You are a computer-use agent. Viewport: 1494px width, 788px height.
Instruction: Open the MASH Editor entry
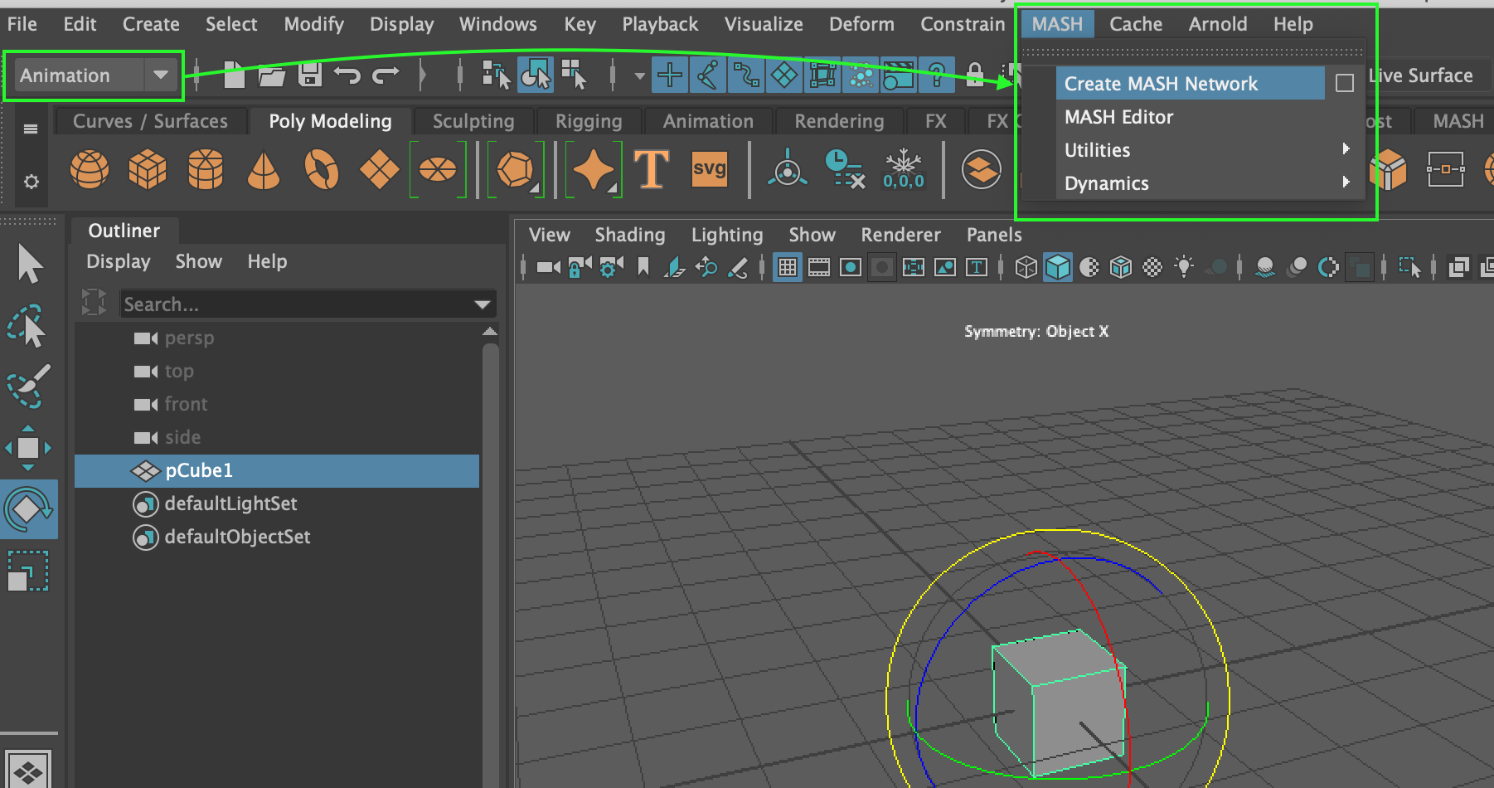coord(1118,117)
